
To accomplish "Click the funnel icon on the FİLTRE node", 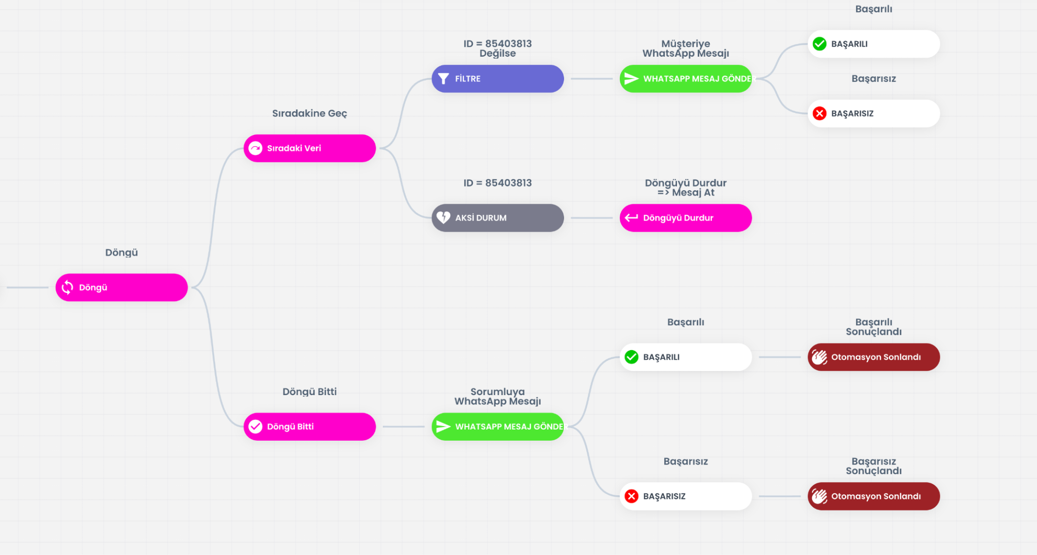I will (x=444, y=78).
